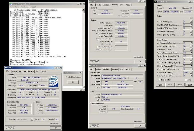Click the Super PI title bar icon

pos(11,4)
